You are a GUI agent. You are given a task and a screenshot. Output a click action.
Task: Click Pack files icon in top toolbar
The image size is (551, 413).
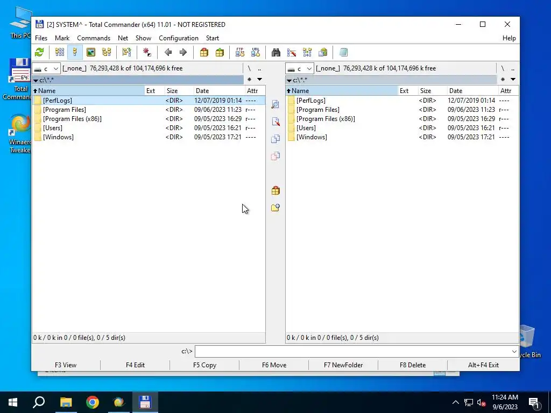tap(204, 52)
